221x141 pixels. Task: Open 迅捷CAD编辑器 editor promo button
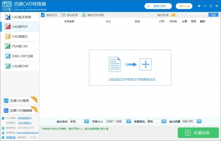click(x=19, y=110)
